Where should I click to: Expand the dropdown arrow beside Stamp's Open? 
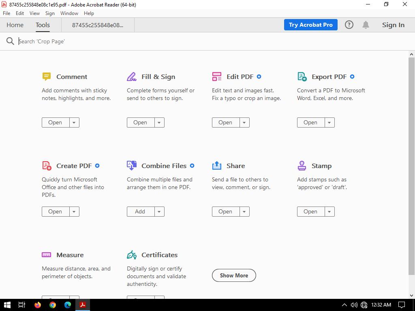[x=329, y=211]
